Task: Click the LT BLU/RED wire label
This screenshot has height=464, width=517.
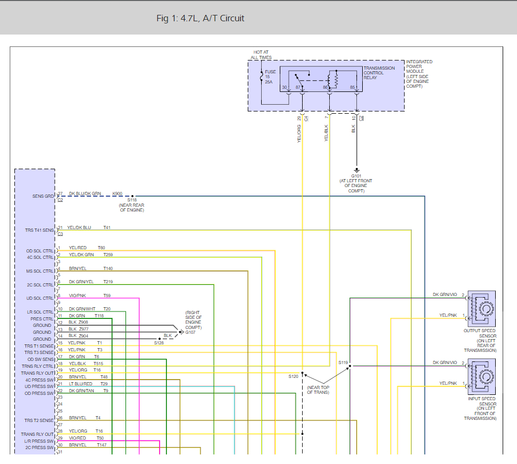Action: pos(80,384)
